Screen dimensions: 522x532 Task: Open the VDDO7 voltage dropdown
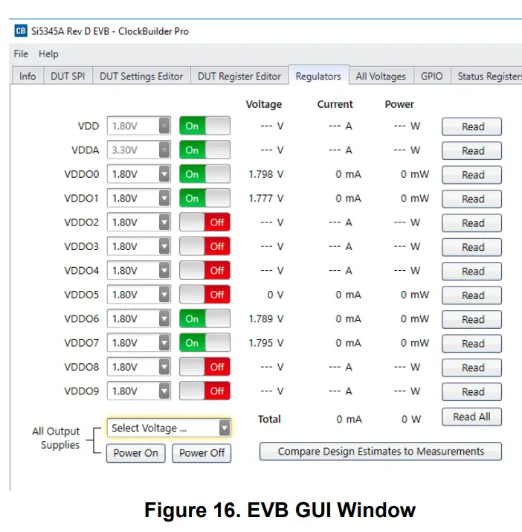[x=139, y=343]
